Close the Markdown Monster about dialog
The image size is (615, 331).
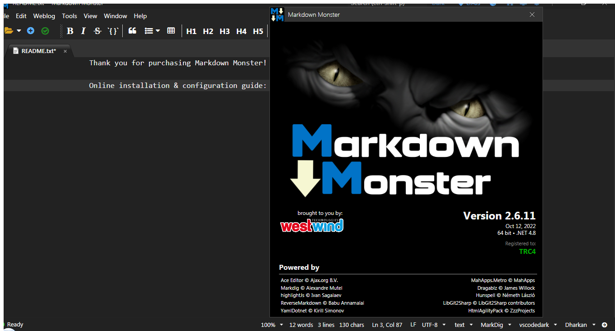click(x=532, y=15)
